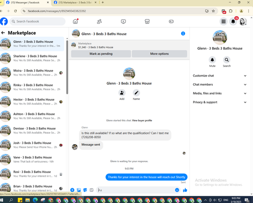The height and width of the screenshot is (203, 253).
Task: Open the Facebook Home icon
Action: tap(75, 21)
